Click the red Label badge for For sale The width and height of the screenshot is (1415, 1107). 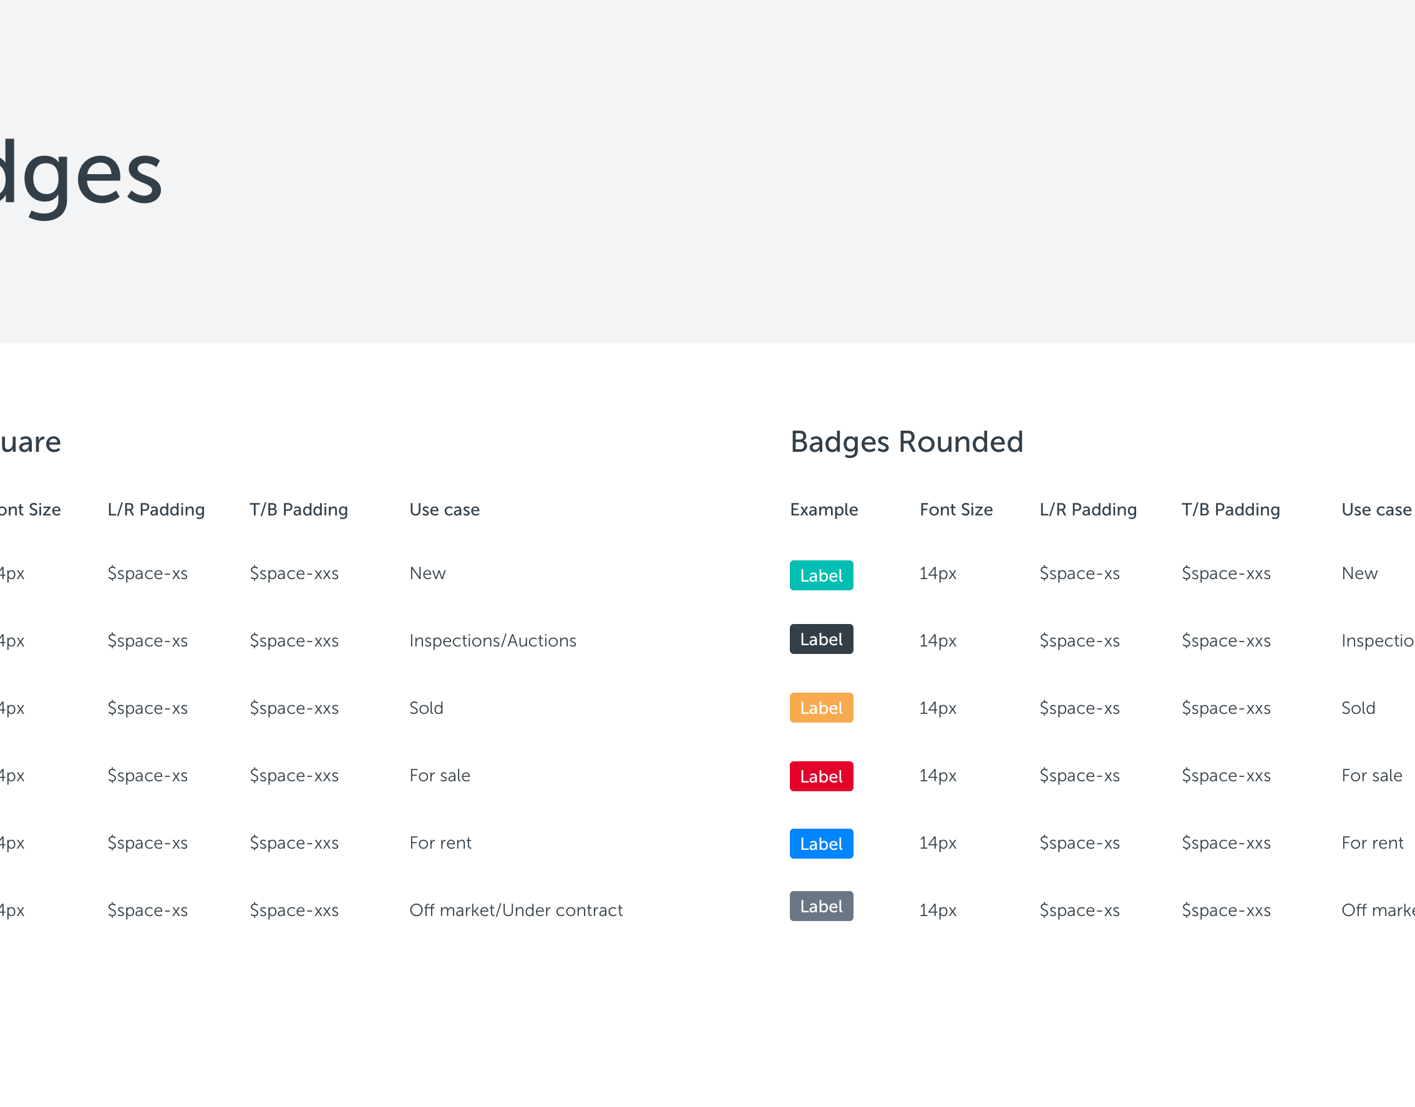click(x=821, y=776)
